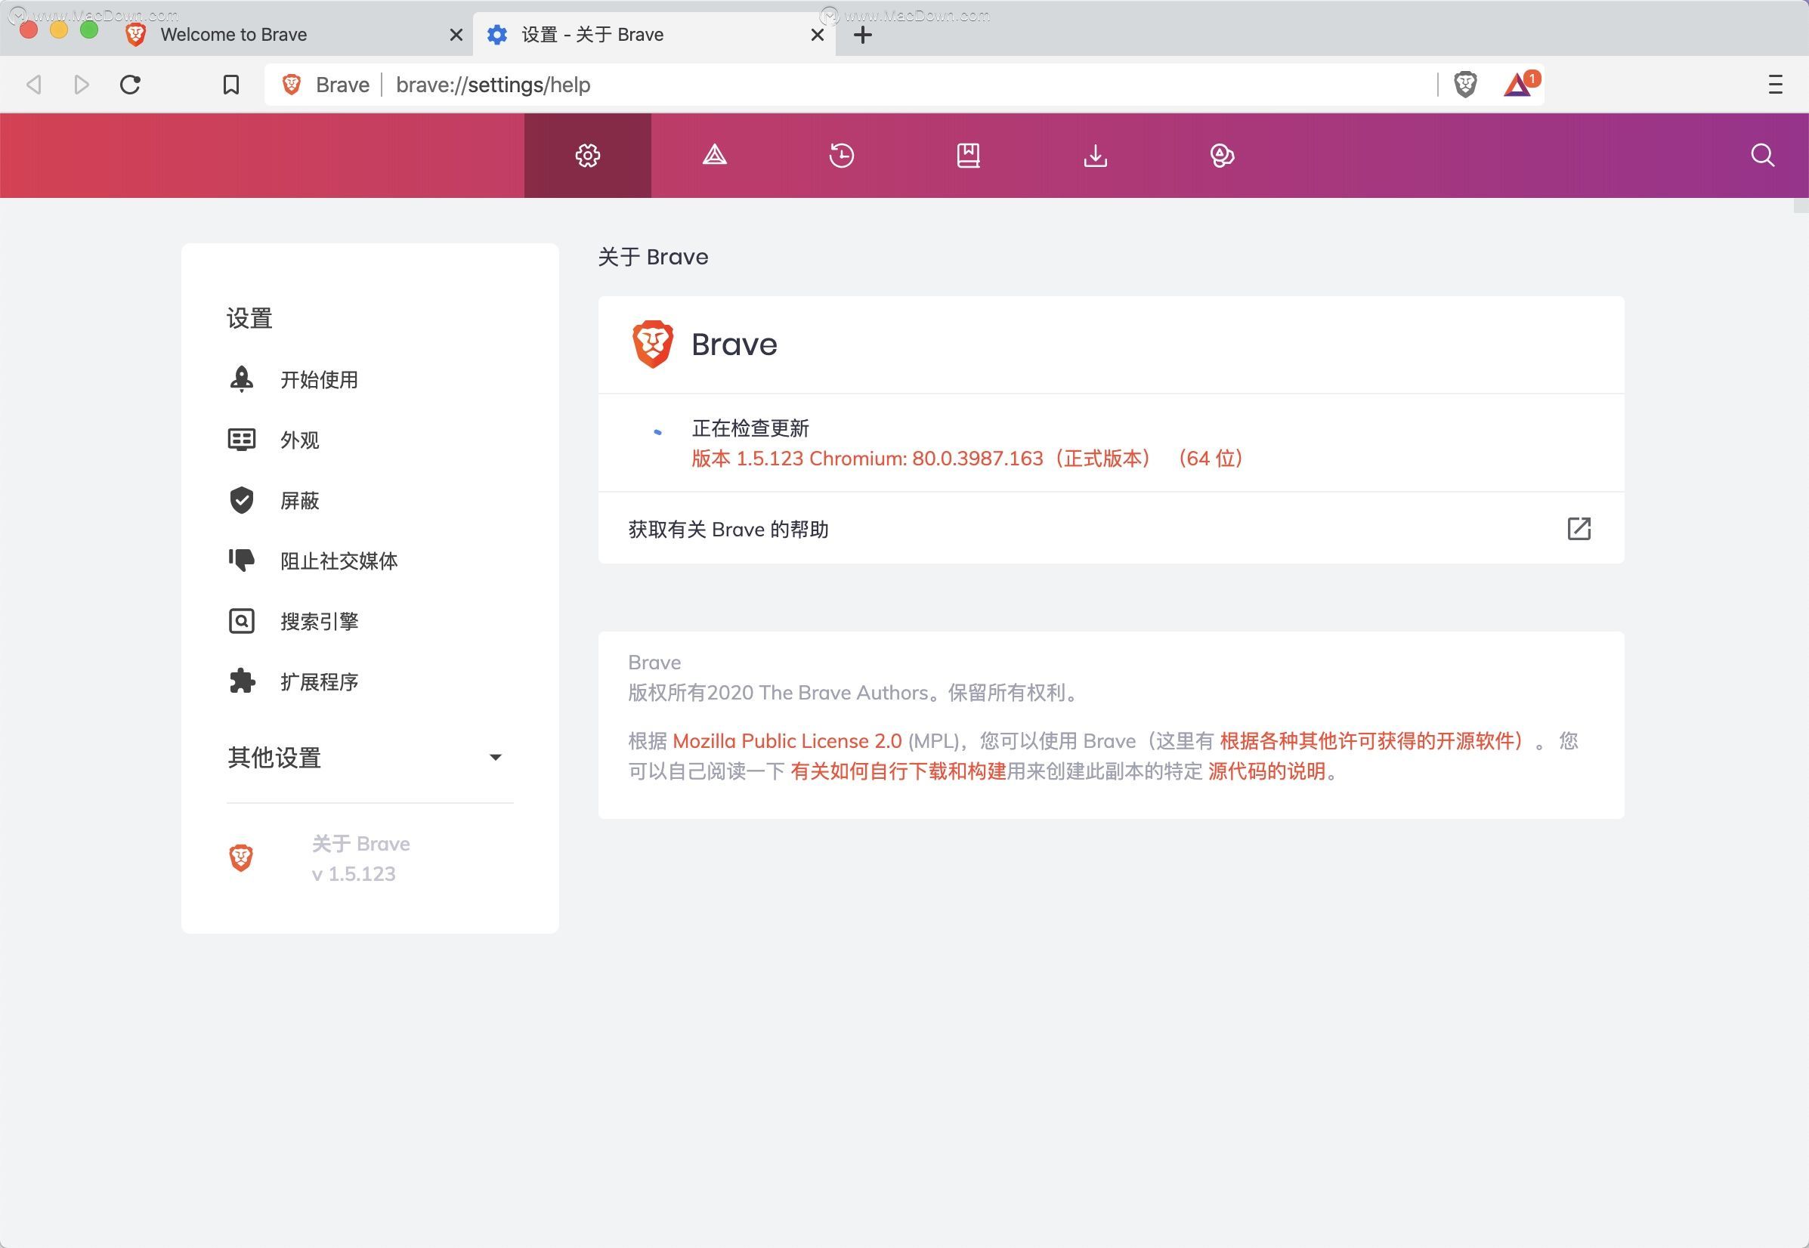Bookmark this page with the bookmark icon
The image size is (1809, 1248).
[230, 85]
